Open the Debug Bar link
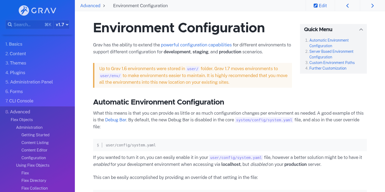This screenshot has height=192, width=385. 115,120
